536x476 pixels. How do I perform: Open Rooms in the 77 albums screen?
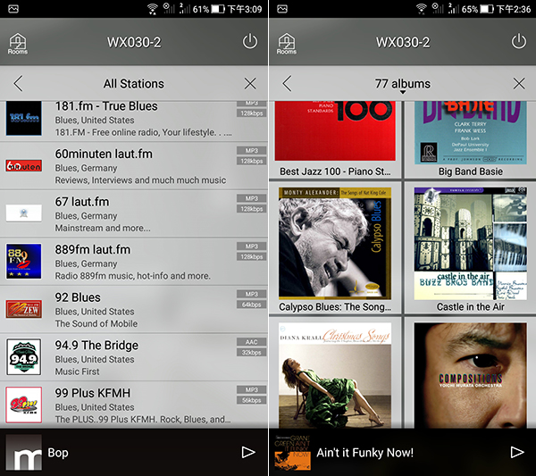pos(287,44)
